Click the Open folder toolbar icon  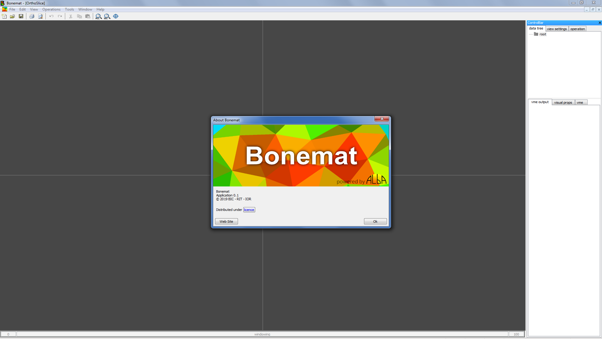point(13,16)
